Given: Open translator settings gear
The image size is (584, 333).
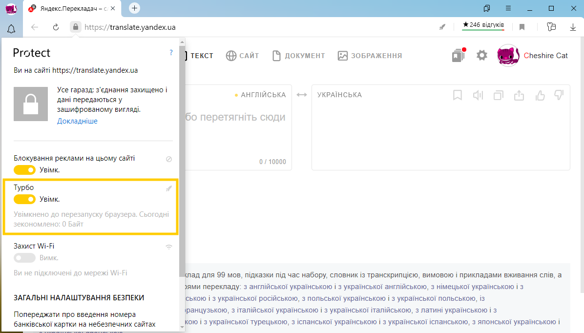Looking at the screenshot, I should pyautogui.click(x=481, y=56).
